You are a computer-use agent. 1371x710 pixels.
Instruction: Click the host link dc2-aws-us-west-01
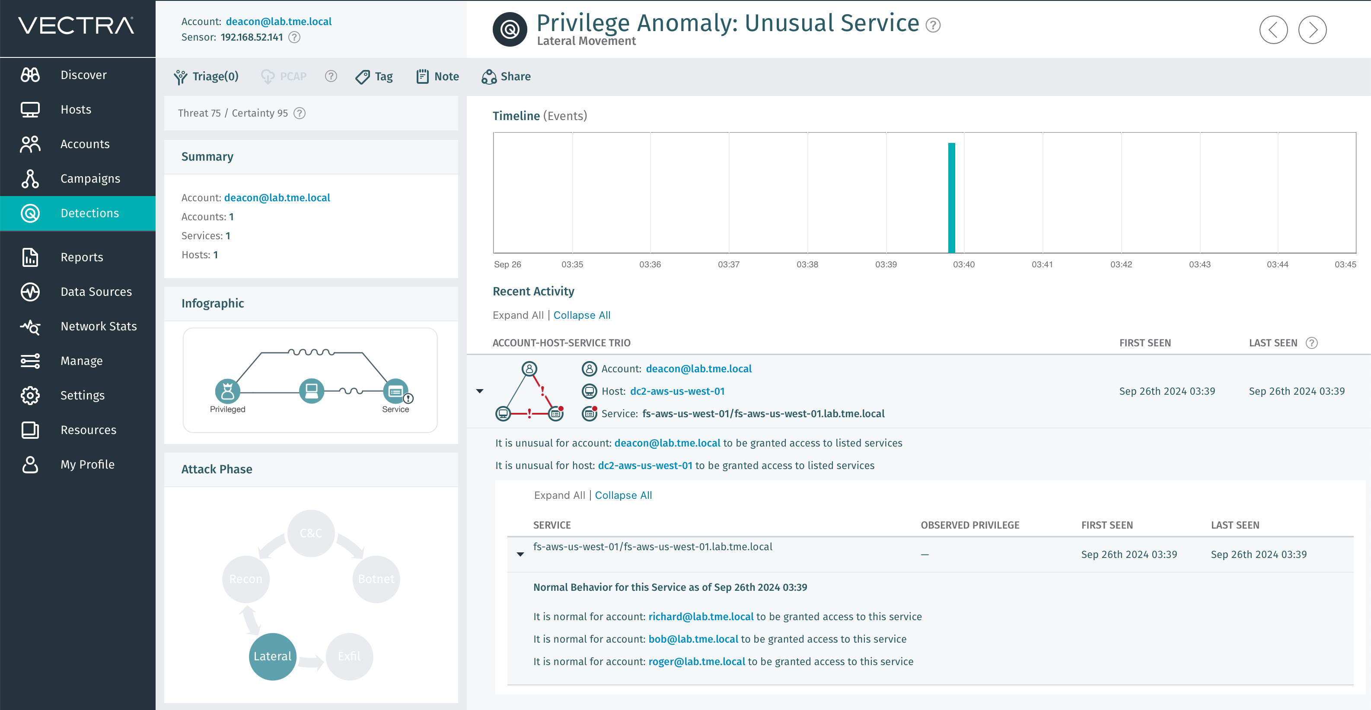tap(677, 391)
